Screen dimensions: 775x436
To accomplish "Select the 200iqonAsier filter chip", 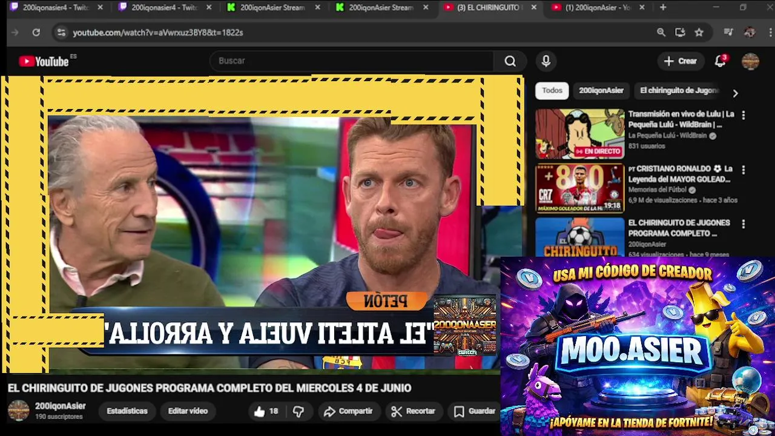I will click(x=601, y=90).
